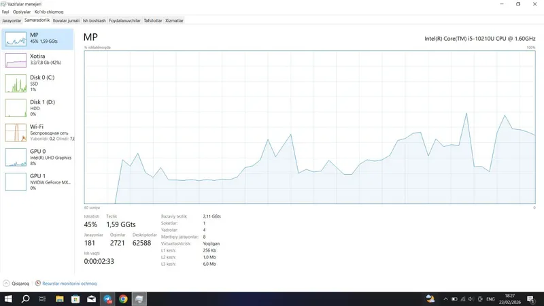Open the notification center icon
Screen dimensions: 544x306
pos(531,299)
